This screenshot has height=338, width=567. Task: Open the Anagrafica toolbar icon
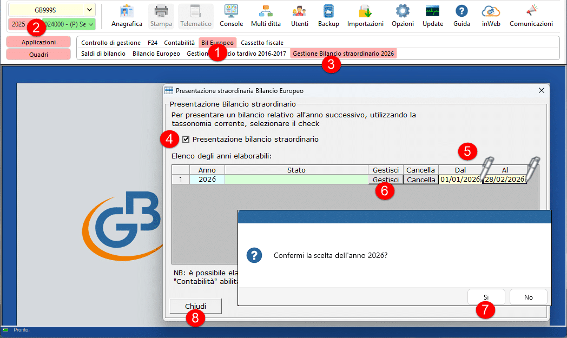coord(127,16)
